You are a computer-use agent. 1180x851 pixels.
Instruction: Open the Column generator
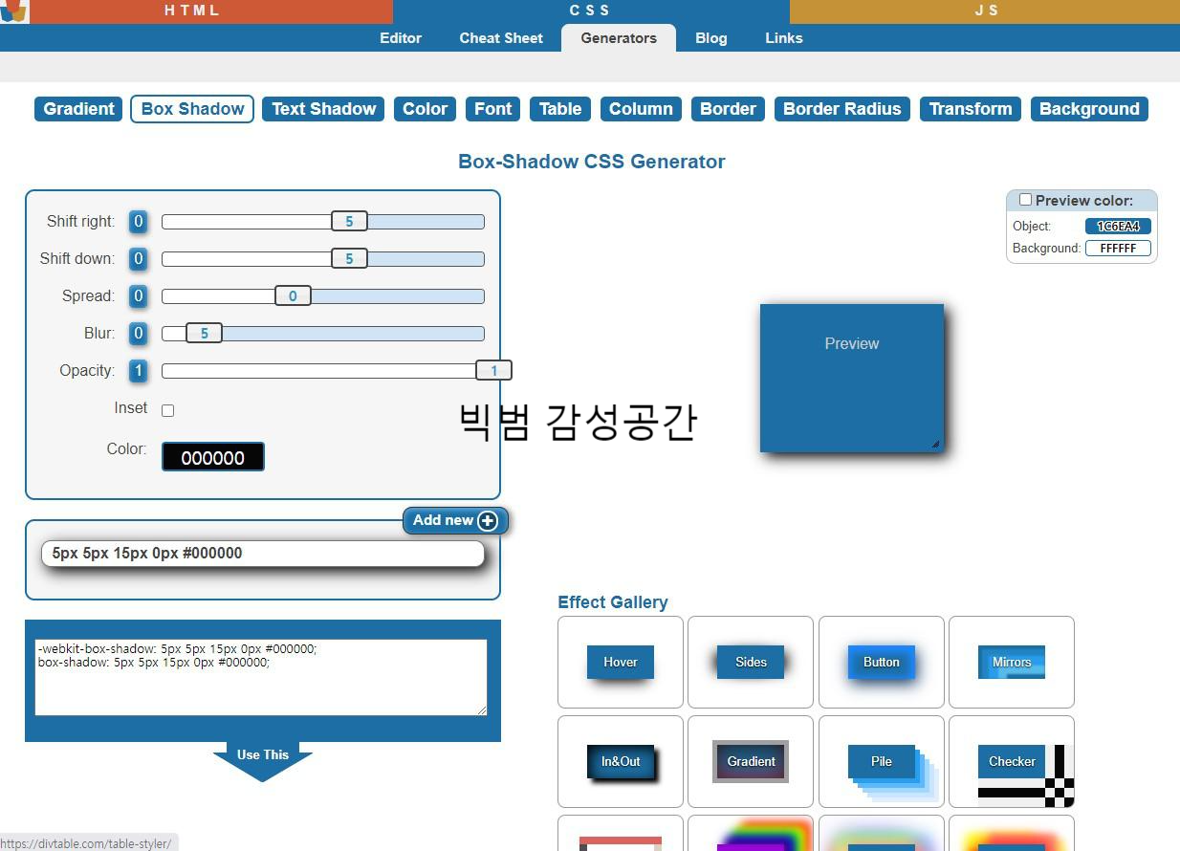click(641, 109)
